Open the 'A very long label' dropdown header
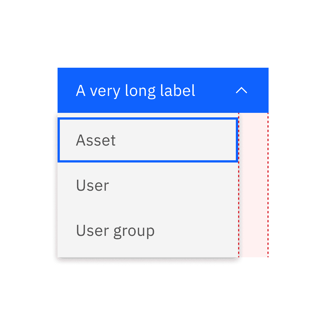Image resolution: width=325 pixels, height=325 pixels. coord(135,90)
